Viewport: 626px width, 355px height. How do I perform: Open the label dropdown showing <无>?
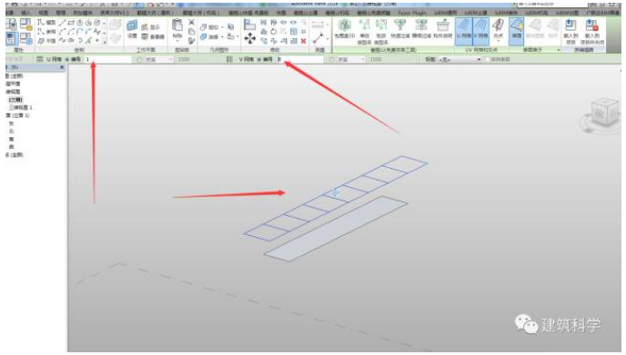click(x=459, y=59)
